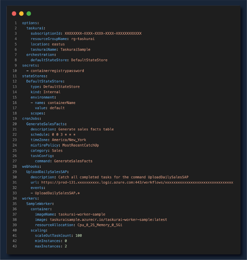Screen dimensions: 247x260
Task: Click the 'container:' key
Action: tap(41, 209)
